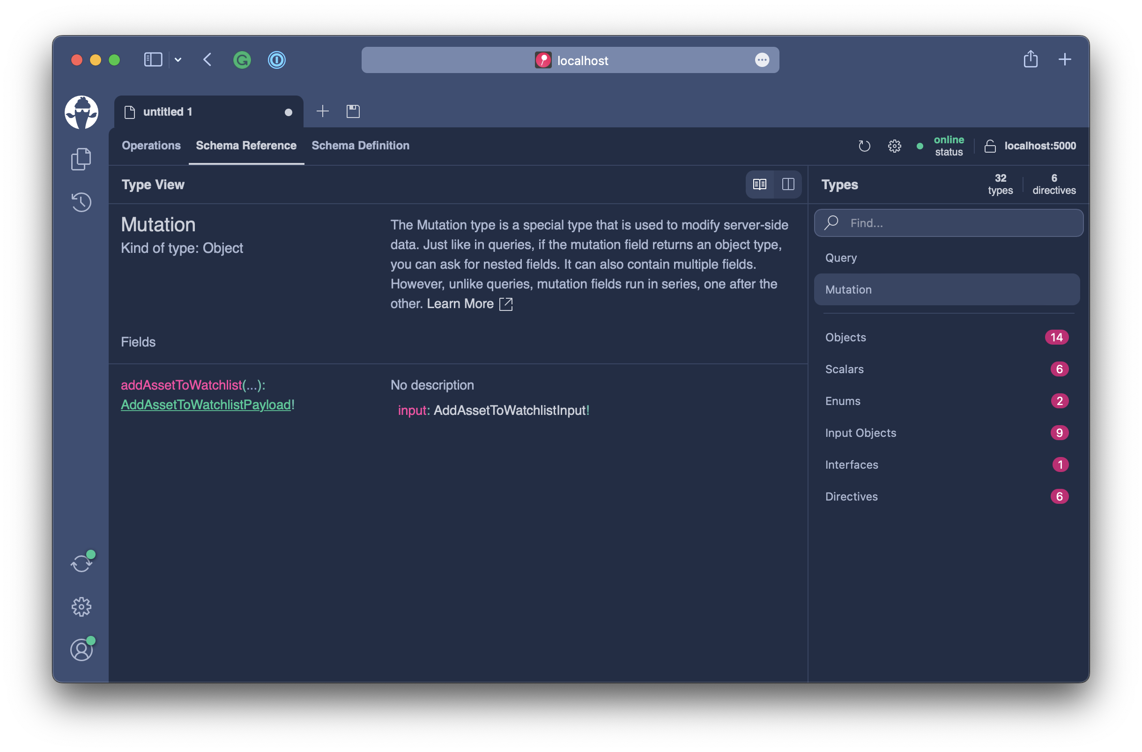Screen dimensions: 1142x752
Task: Click the 14 badge beside Objects
Action: [x=1057, y=337]
